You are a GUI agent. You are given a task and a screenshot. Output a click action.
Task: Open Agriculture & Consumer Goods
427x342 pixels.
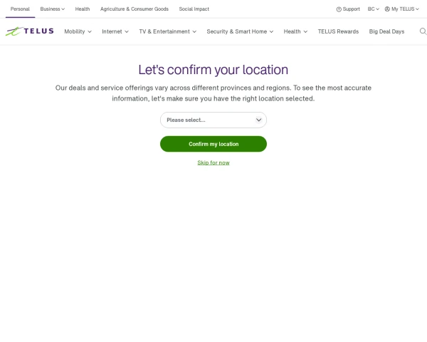coord(135,9)
